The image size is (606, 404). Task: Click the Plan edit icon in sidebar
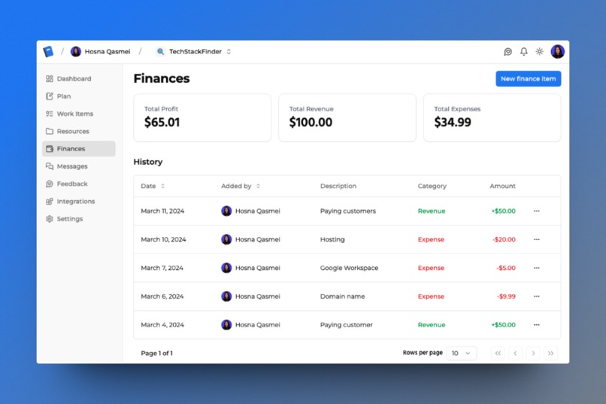pos(50,96)
